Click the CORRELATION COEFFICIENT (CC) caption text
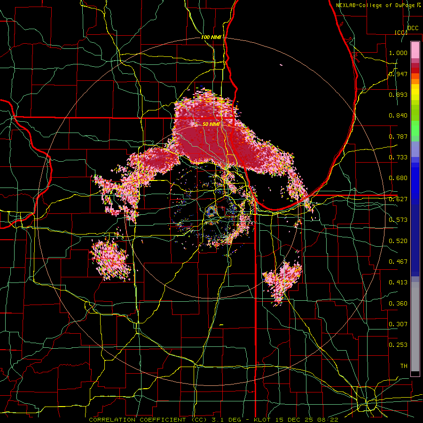The height and width of the screenshot is (423, 423). (x=148, y=420)
